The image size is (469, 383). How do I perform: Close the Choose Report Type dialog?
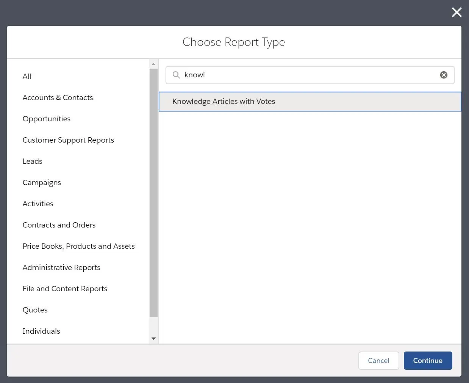pyautogui.click(x=456, y=12)
